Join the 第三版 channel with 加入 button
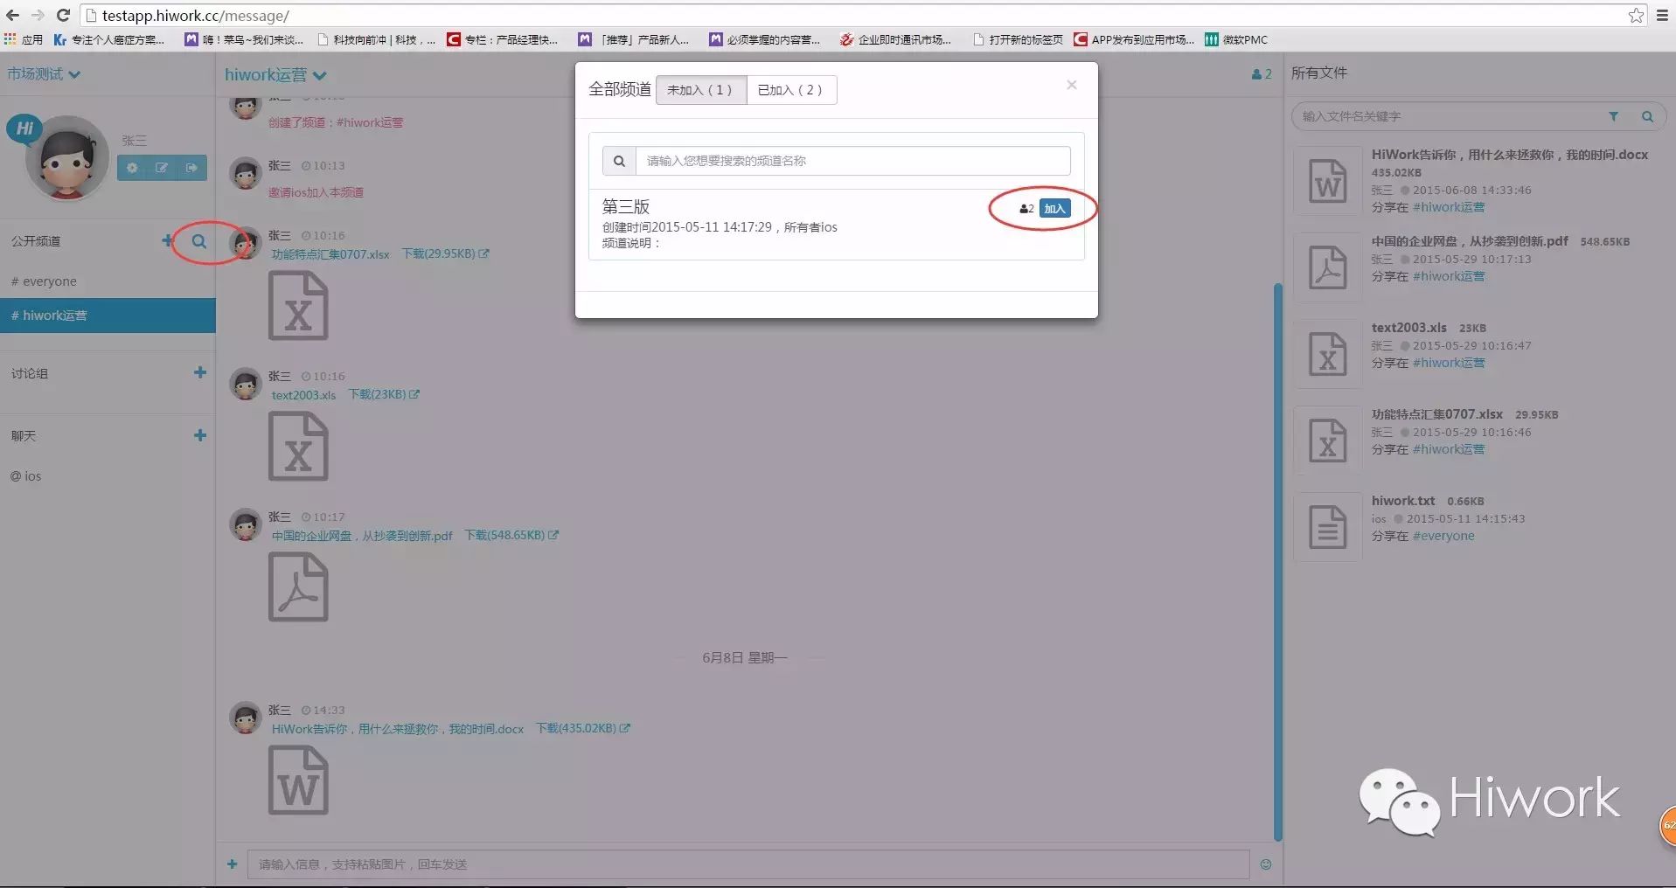This screenshot has height=888, width=1676. click(1055, 209)
